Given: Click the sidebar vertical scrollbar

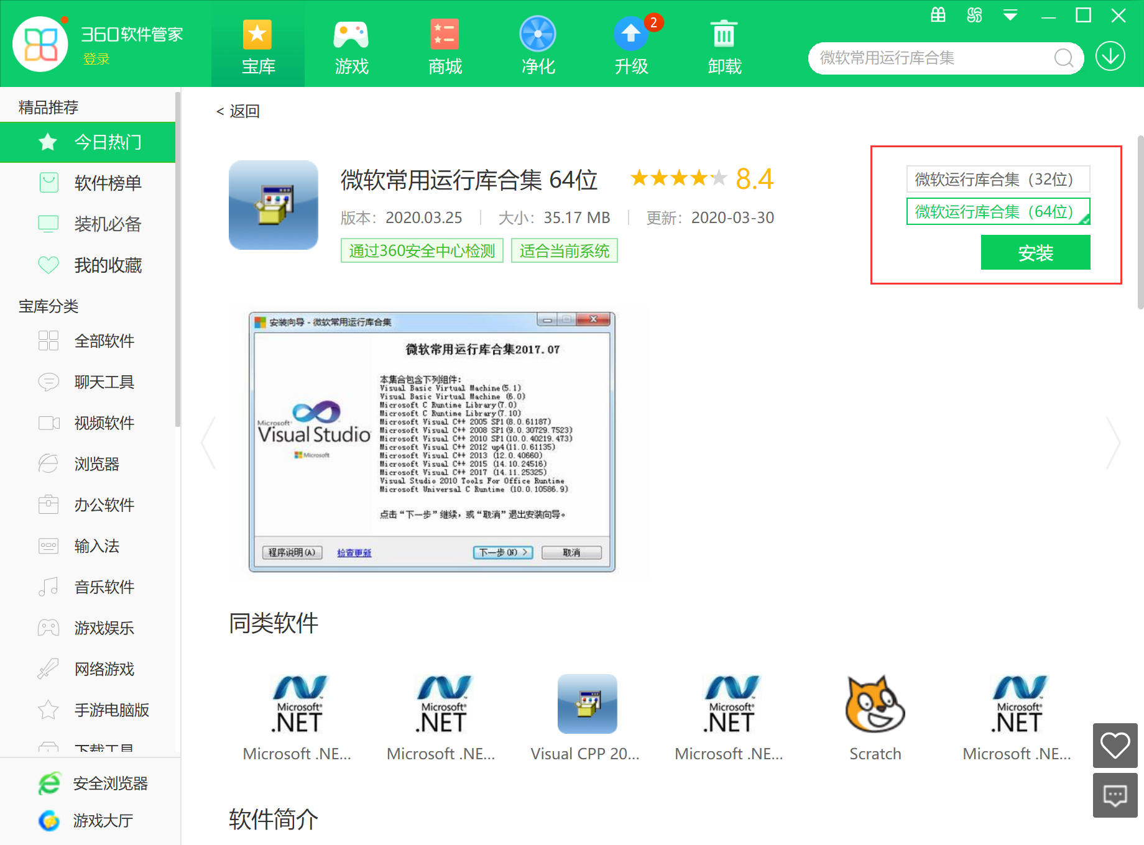Looking at the screenshot, I should pyautogui.click(x=178, y=260).
